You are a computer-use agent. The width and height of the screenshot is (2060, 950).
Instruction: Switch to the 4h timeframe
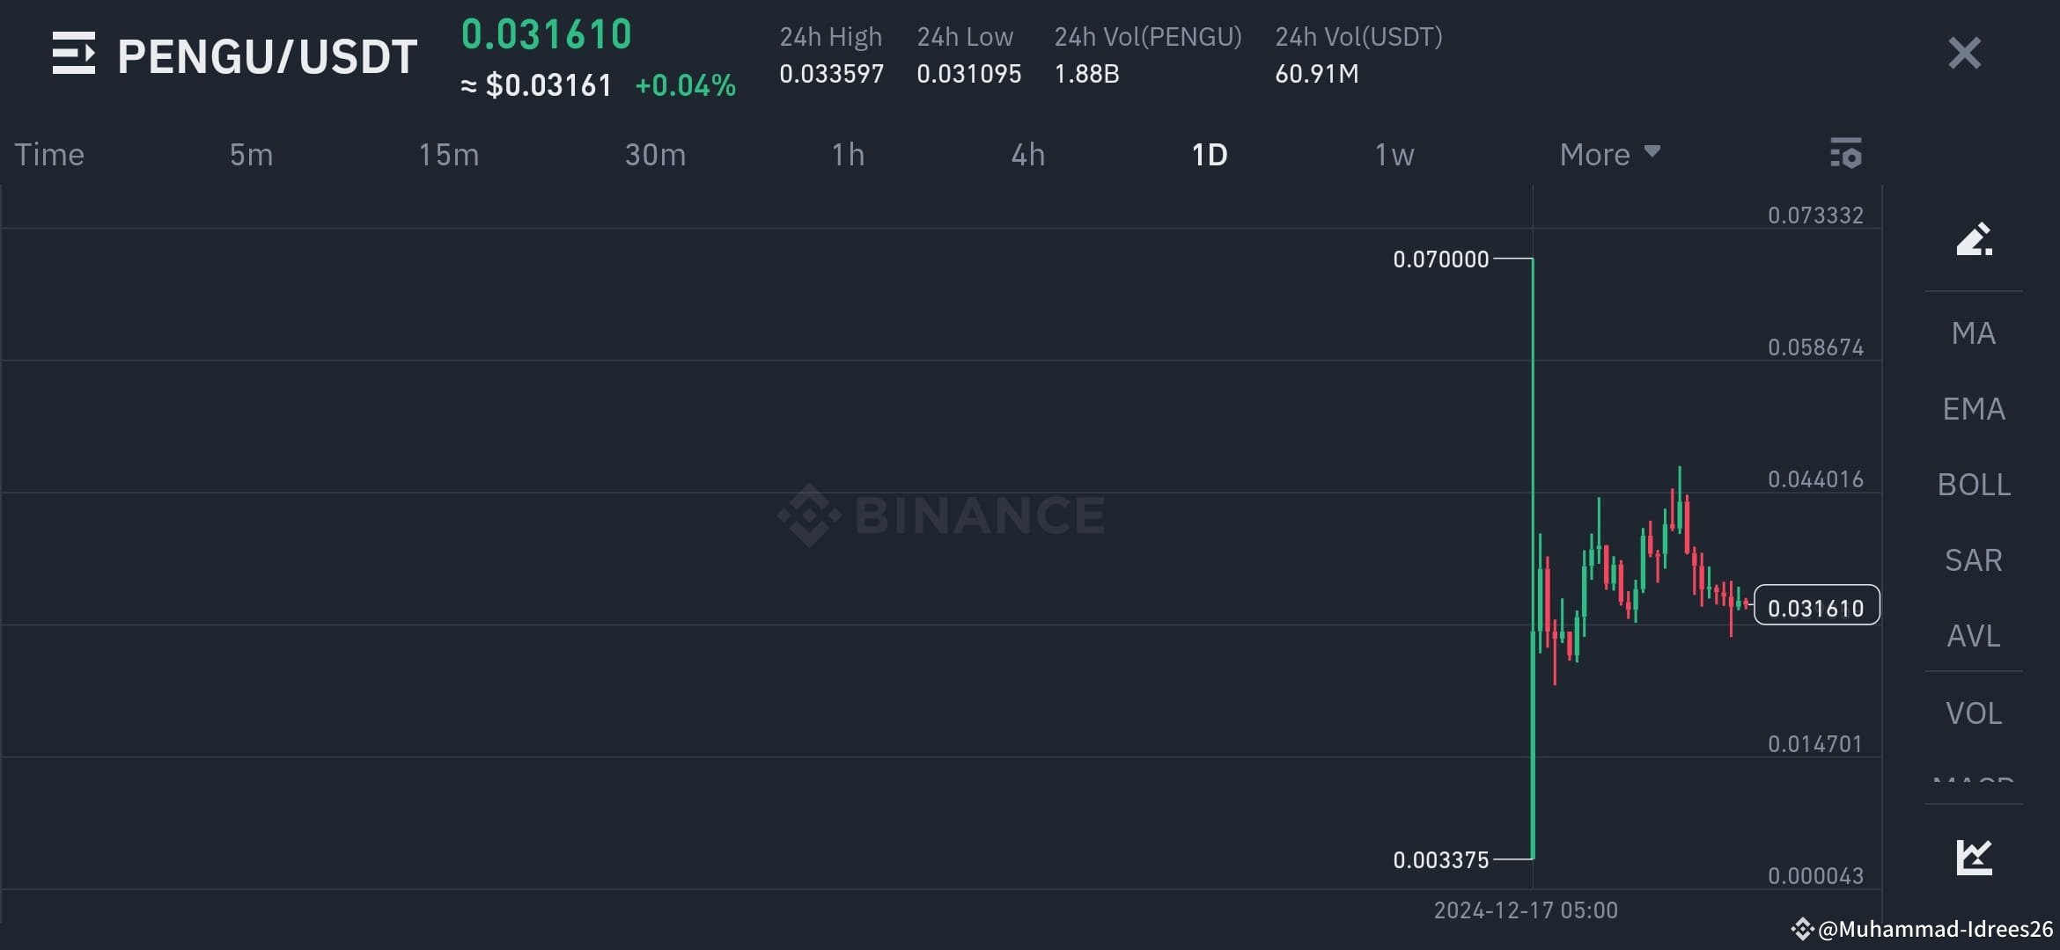tap(1026, 154)
